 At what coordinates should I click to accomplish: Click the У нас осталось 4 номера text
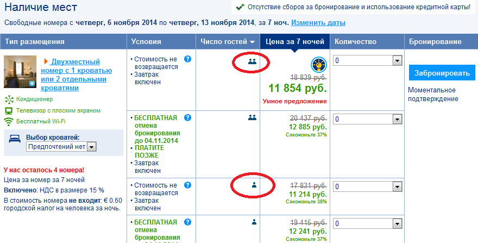click(44, 170)
